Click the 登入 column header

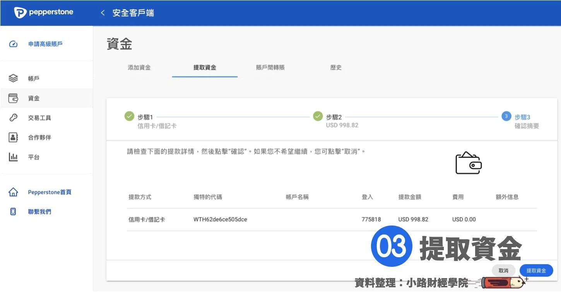tap(367, 197)
